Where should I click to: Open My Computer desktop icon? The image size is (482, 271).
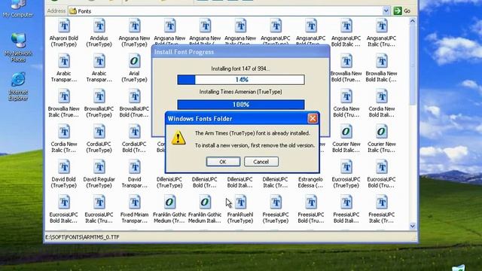pos(18,9)
